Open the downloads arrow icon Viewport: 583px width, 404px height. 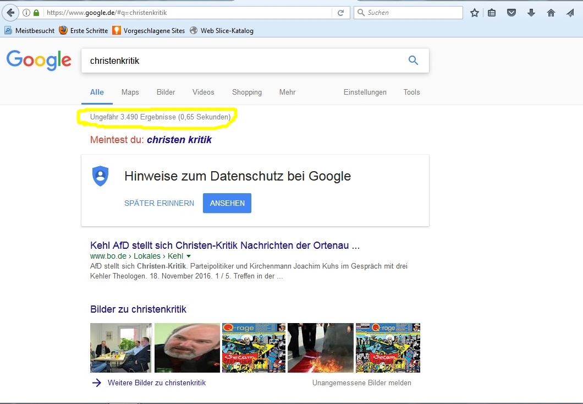click(x=531, y=13)
